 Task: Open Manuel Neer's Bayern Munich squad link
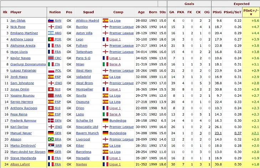[x=88, y=133]
